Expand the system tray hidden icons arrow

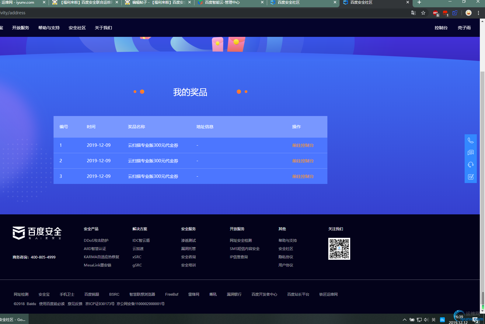tap(405, 320)
